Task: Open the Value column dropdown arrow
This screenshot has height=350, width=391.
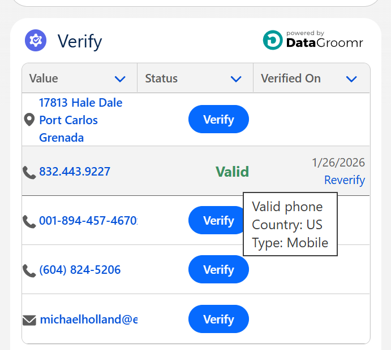Action: pyautogui.click(x=120, y=79)
